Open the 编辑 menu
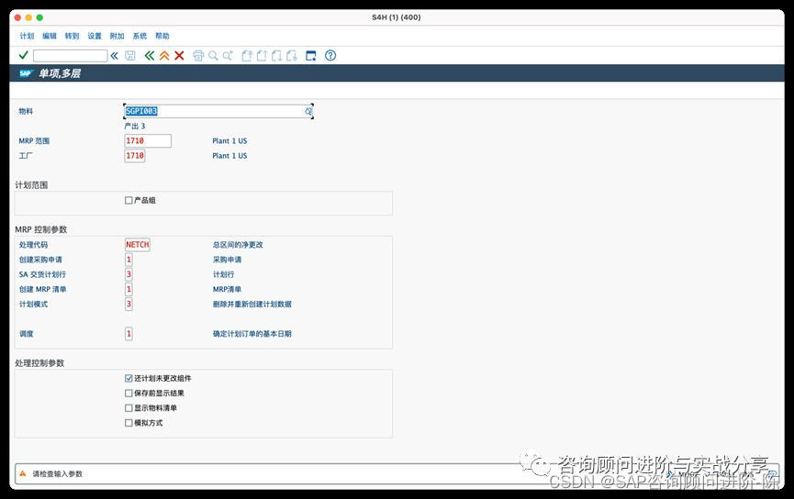The width and height of the screenshot is (794, 499). click(50, 36)
